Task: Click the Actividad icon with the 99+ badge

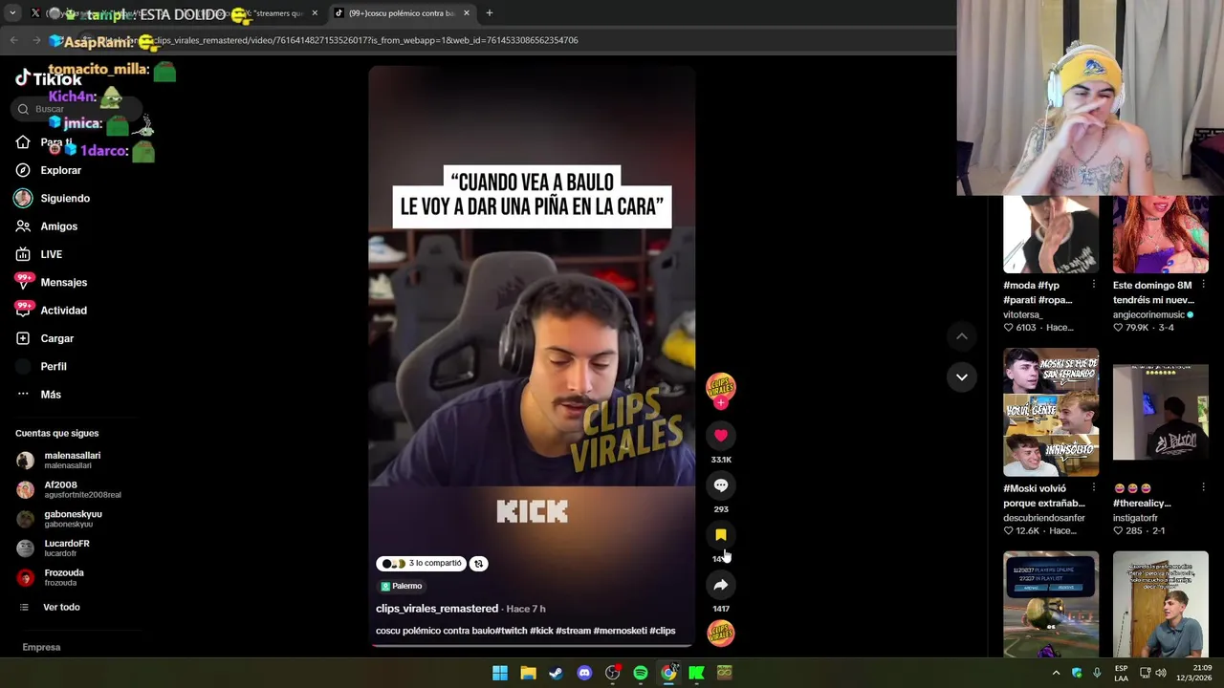Action: coord(23,310)
